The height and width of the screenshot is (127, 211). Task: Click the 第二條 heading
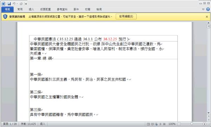36,92
